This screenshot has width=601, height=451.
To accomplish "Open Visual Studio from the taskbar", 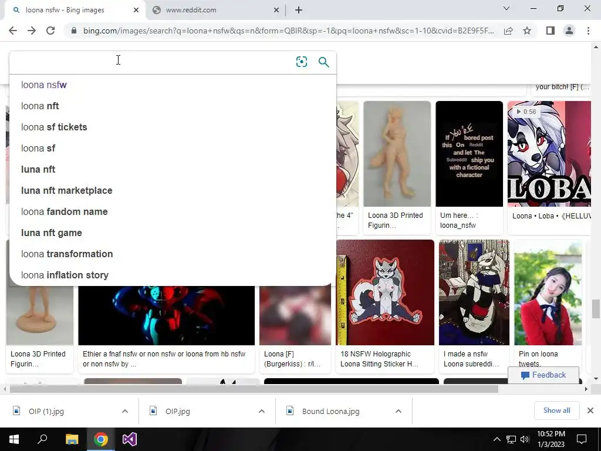I will [x=130, y=439].
